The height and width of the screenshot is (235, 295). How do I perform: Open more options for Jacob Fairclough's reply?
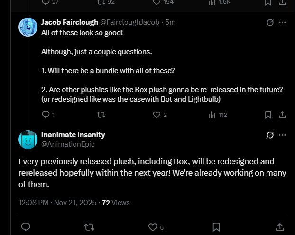pos(283,22)
